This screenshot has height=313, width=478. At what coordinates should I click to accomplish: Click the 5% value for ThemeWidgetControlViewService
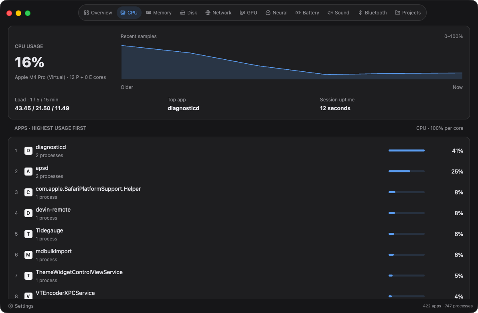click(459, 275)
